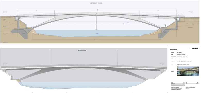Click the ANSICHT 1:100 heading
Image resolution: width=201 pixels, height=93 pixels.
[x=82, y=51]
